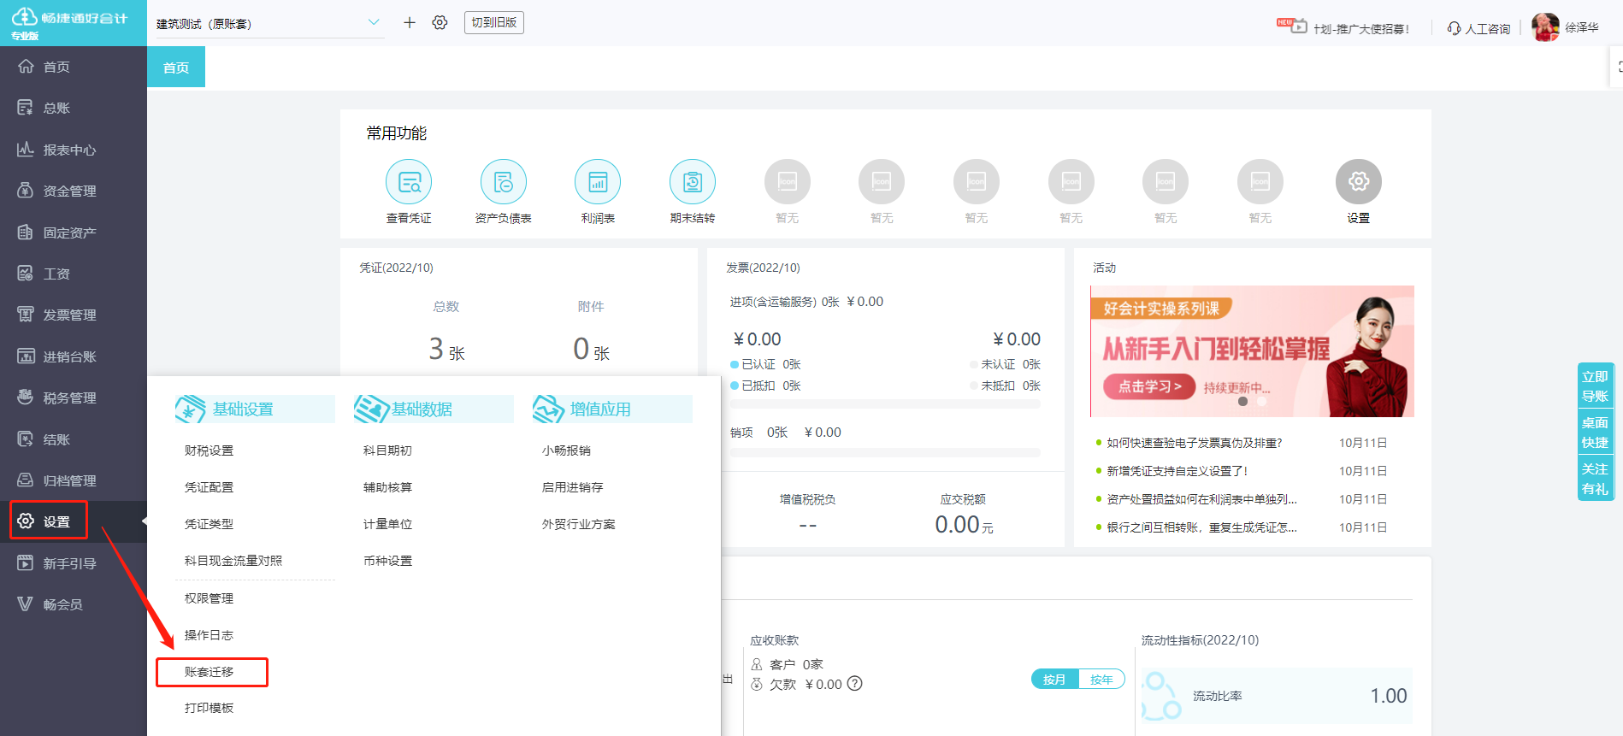Open the 期末结转 icon
This screenshot has width=1623, height=736.
point(692,182)
